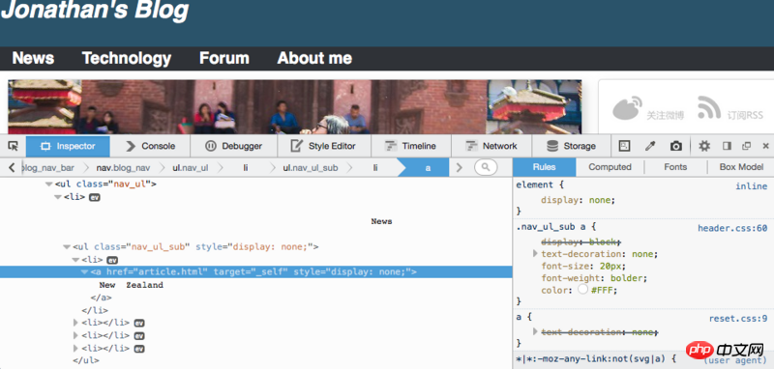Select the Box Model sidebar tab
The image size is (774, 369).
[741, 167]
